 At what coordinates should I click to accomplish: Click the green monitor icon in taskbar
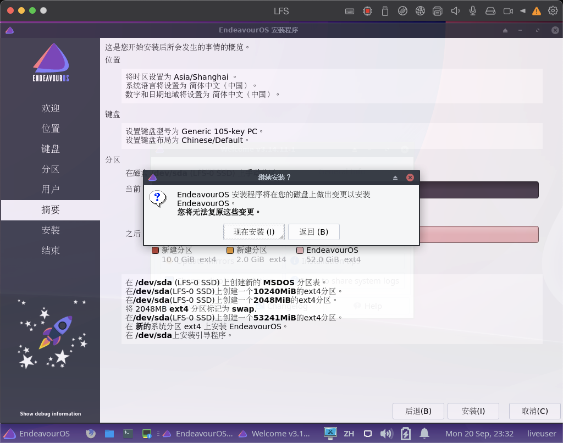coord(147,434)
